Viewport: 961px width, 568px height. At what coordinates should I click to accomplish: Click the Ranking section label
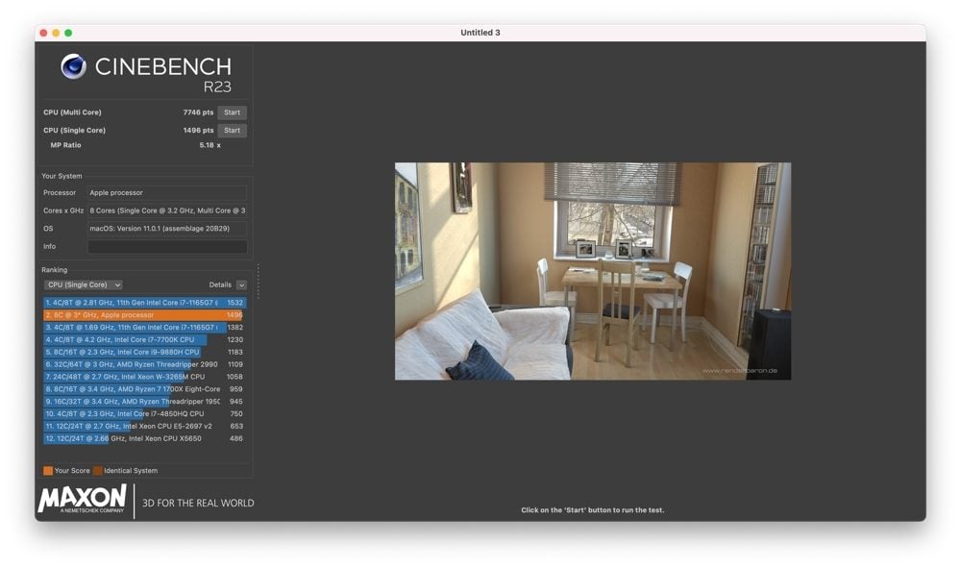55,270
